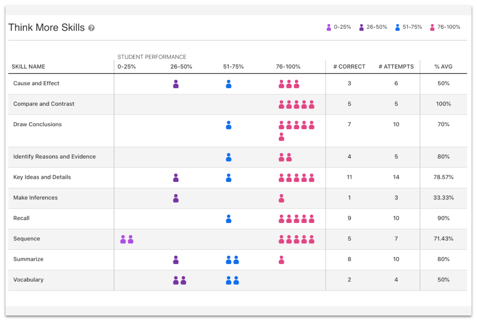Click the # CORRECT column header
This screenshot has width=477, height=321.
tap(349, 67)
